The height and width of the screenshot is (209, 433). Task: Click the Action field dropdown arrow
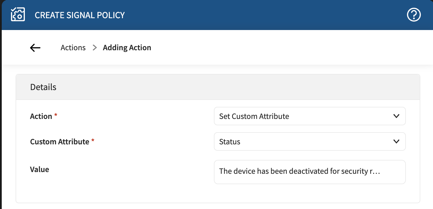coord(396,116)
